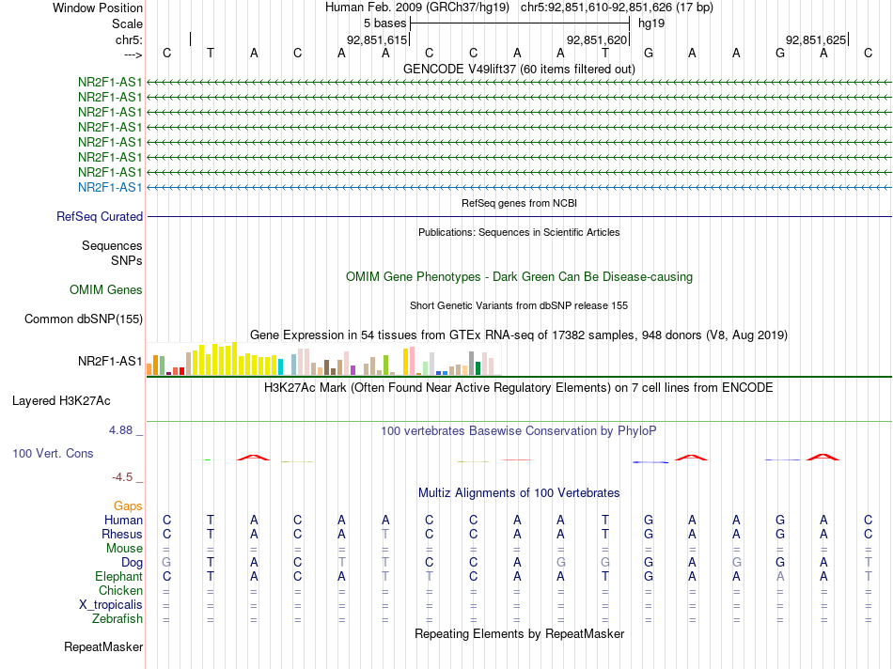Click the Window Position track label
Screen dimensions: 893x669
(98, 8)
